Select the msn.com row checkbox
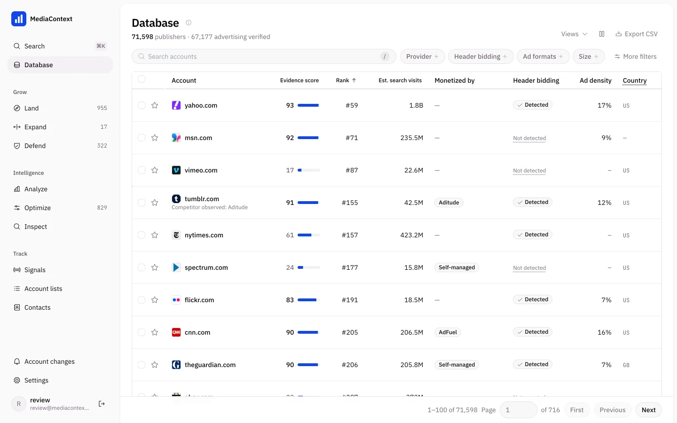The image size is (677, 423). pos(142,138)
